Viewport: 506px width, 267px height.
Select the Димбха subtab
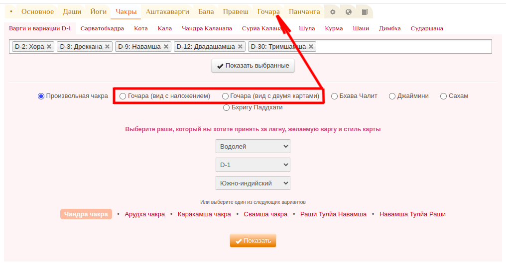(390, 28)
